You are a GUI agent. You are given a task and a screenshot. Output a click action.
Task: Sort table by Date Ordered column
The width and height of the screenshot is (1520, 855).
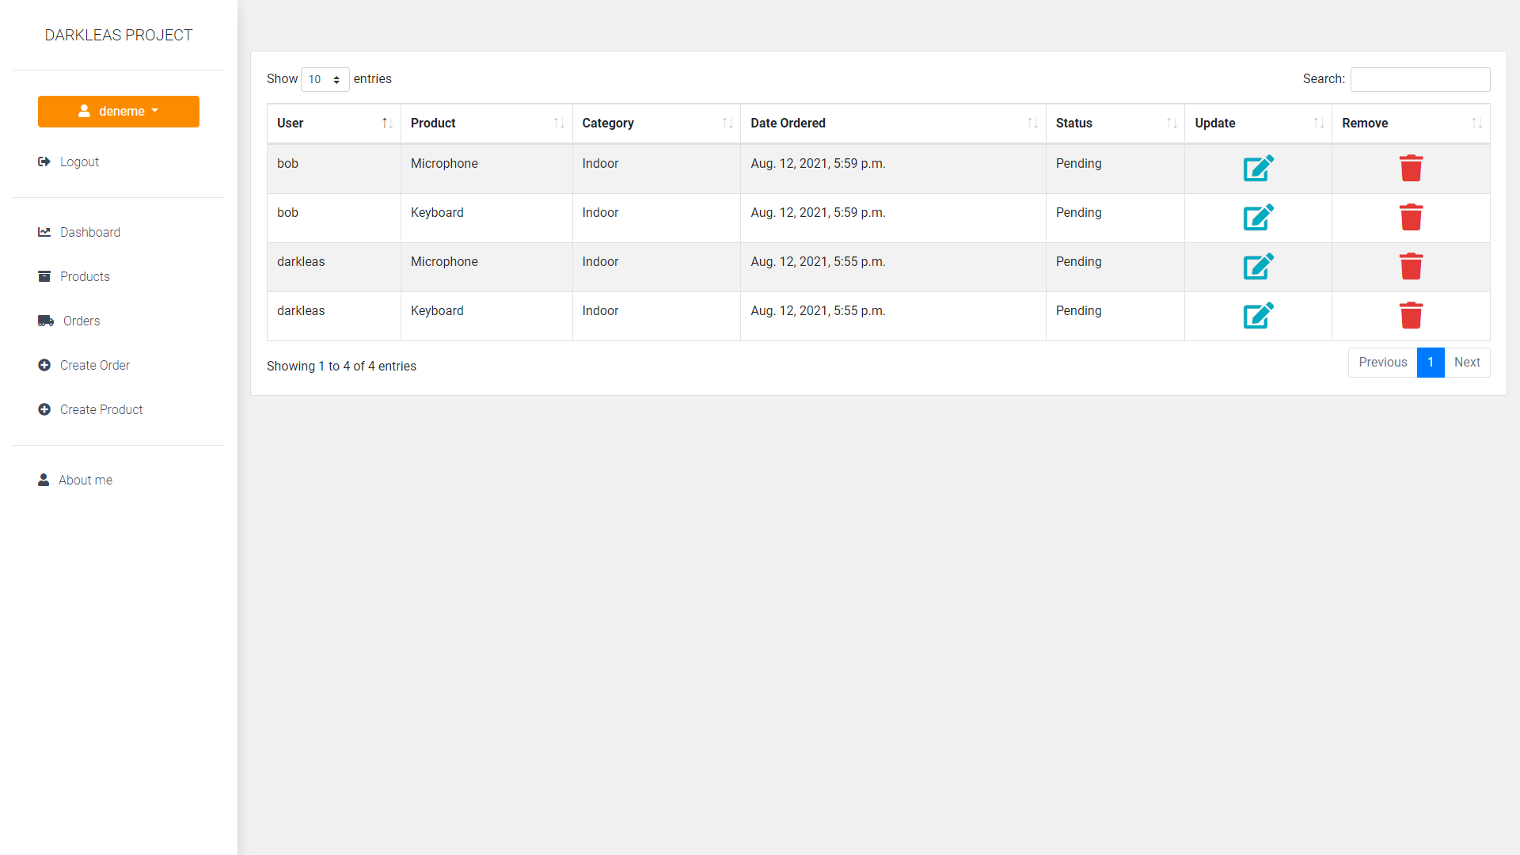point(892,123)
